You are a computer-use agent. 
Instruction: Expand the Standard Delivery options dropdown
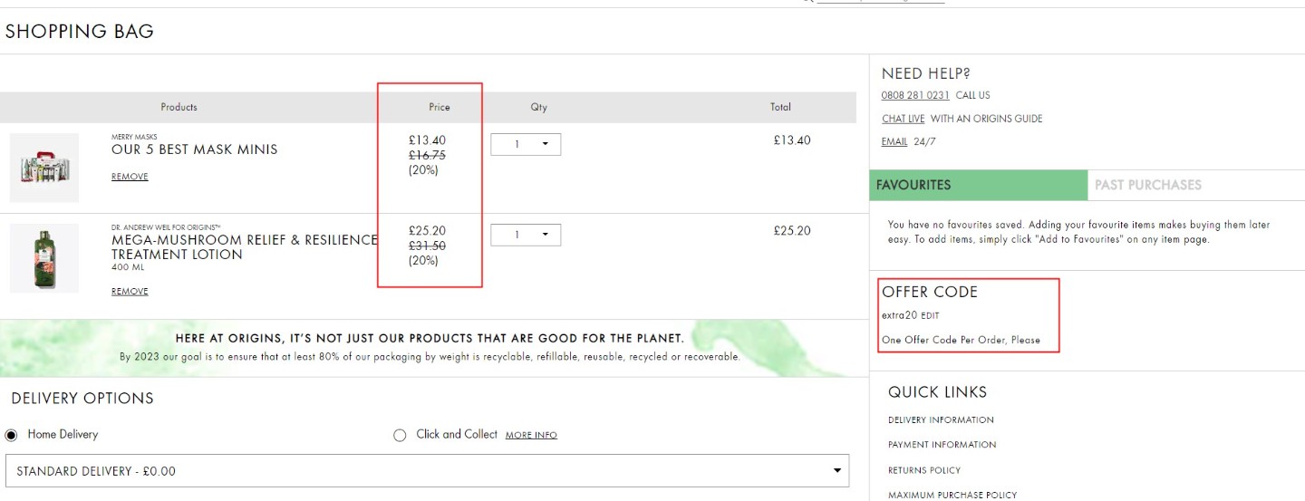(x=428, y=471)
